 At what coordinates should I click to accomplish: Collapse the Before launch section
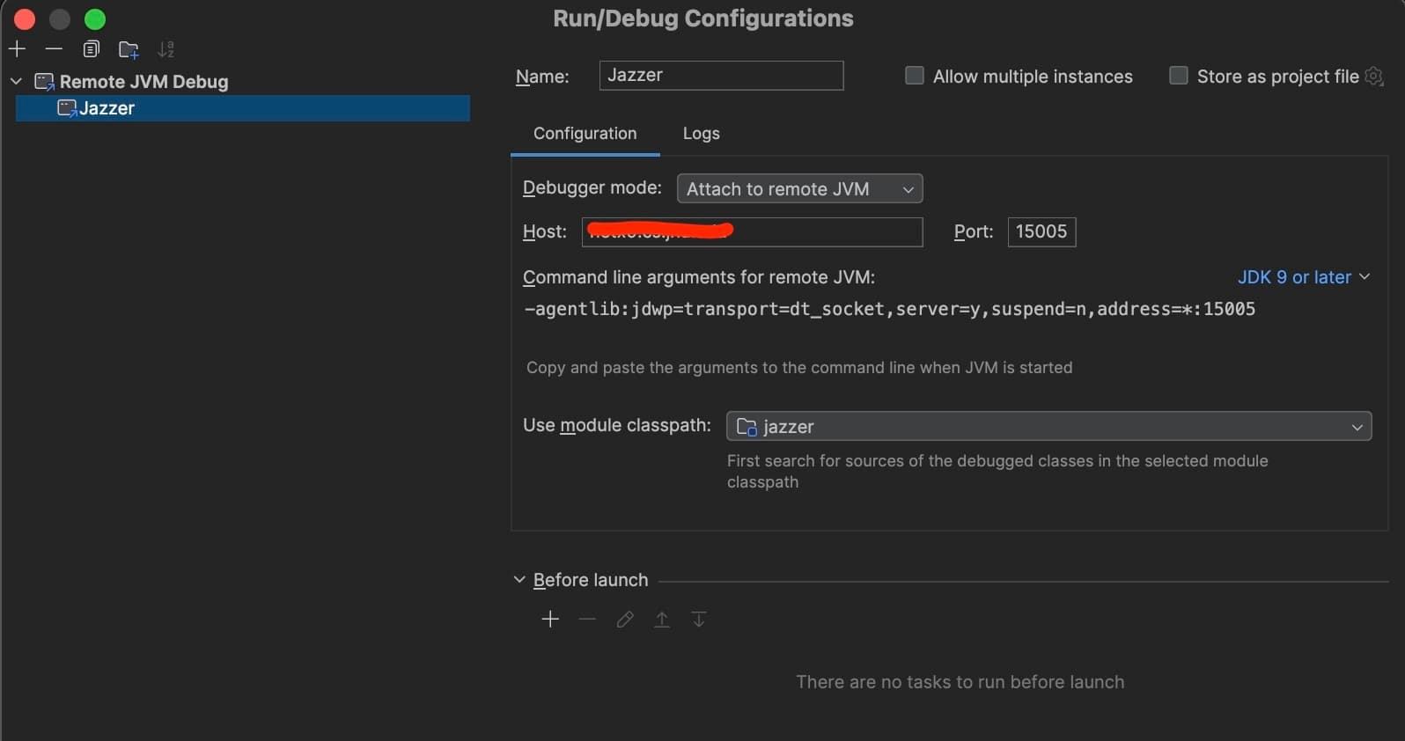click(x=519, y=580)
